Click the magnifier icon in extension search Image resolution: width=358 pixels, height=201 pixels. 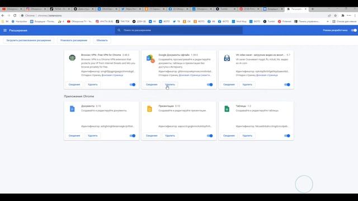click(119, 30)
